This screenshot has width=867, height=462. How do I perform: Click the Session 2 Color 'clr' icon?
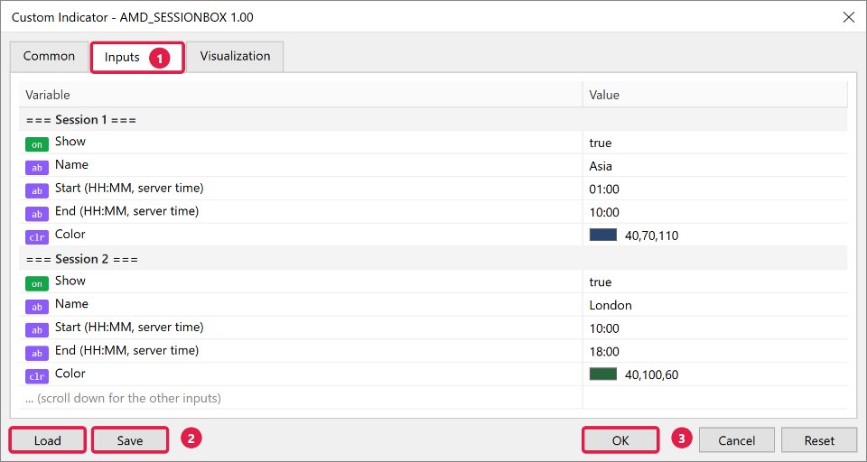coord(37,376)
